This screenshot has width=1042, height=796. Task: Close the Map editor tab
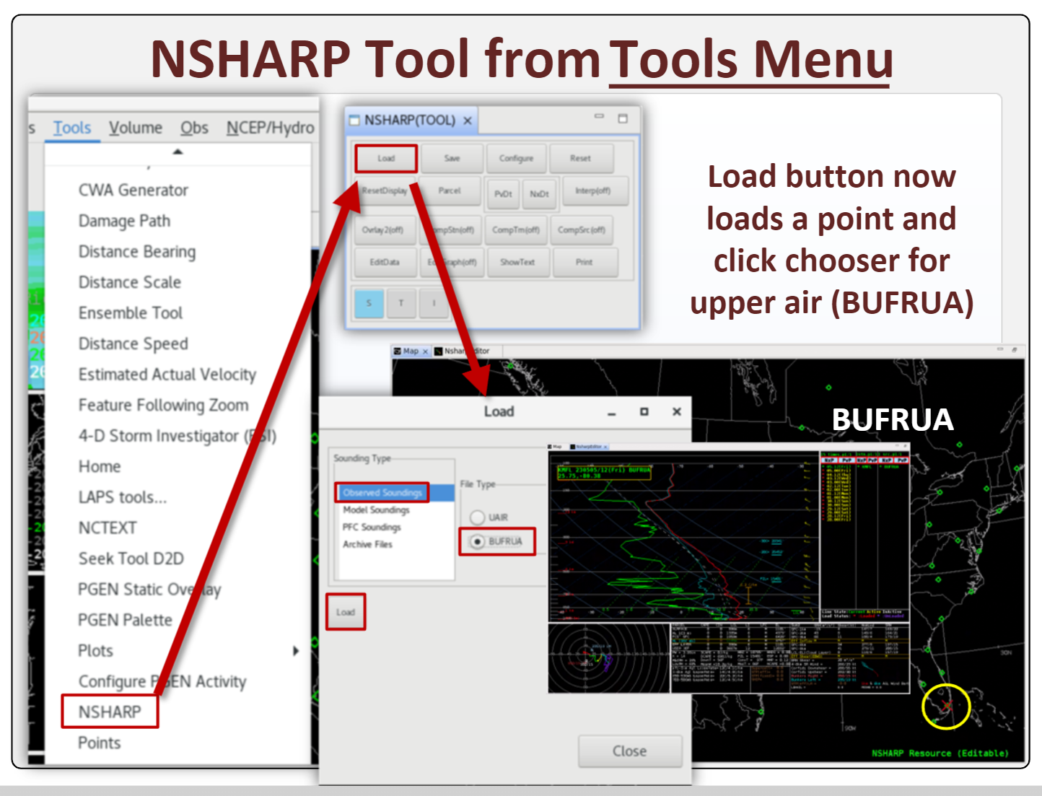426,351
